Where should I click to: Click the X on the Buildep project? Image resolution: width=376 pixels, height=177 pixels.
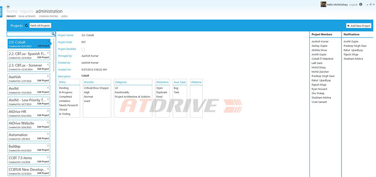[48, 145]
